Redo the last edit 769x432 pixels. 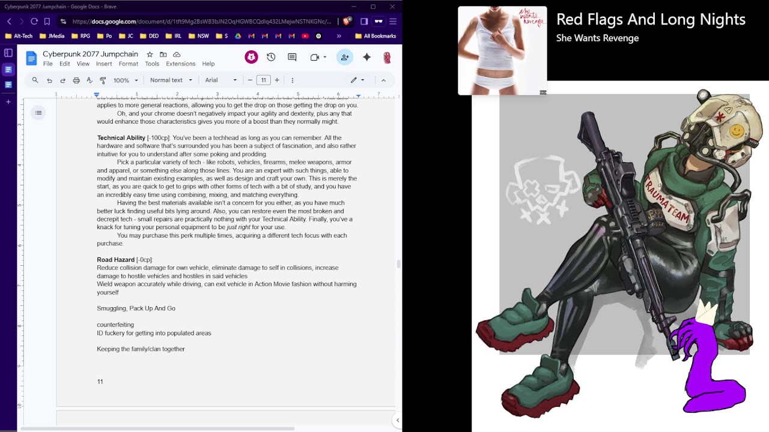(x=62, y=80)
